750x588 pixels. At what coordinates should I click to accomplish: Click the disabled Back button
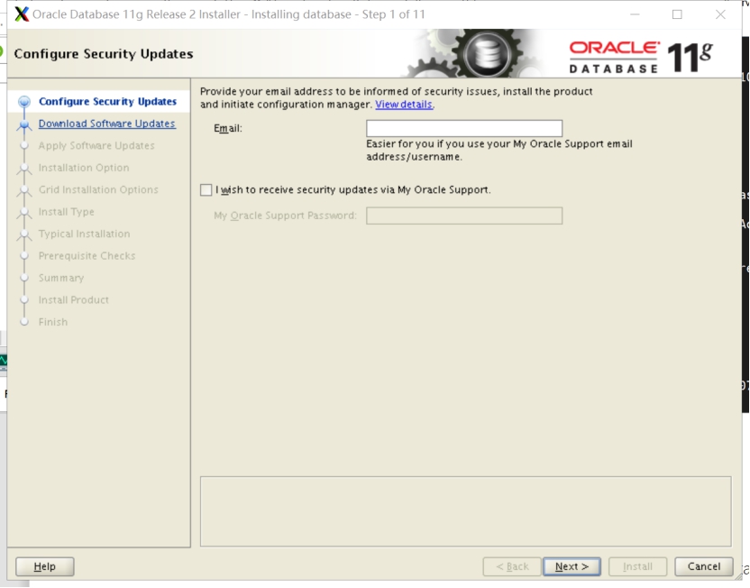coord(512,566)
